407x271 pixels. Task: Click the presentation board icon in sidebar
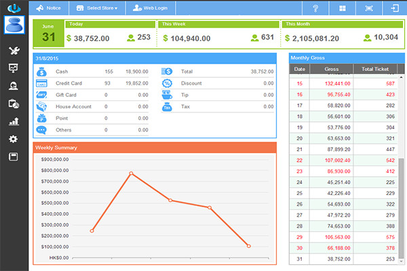click(x=13, y=68)
